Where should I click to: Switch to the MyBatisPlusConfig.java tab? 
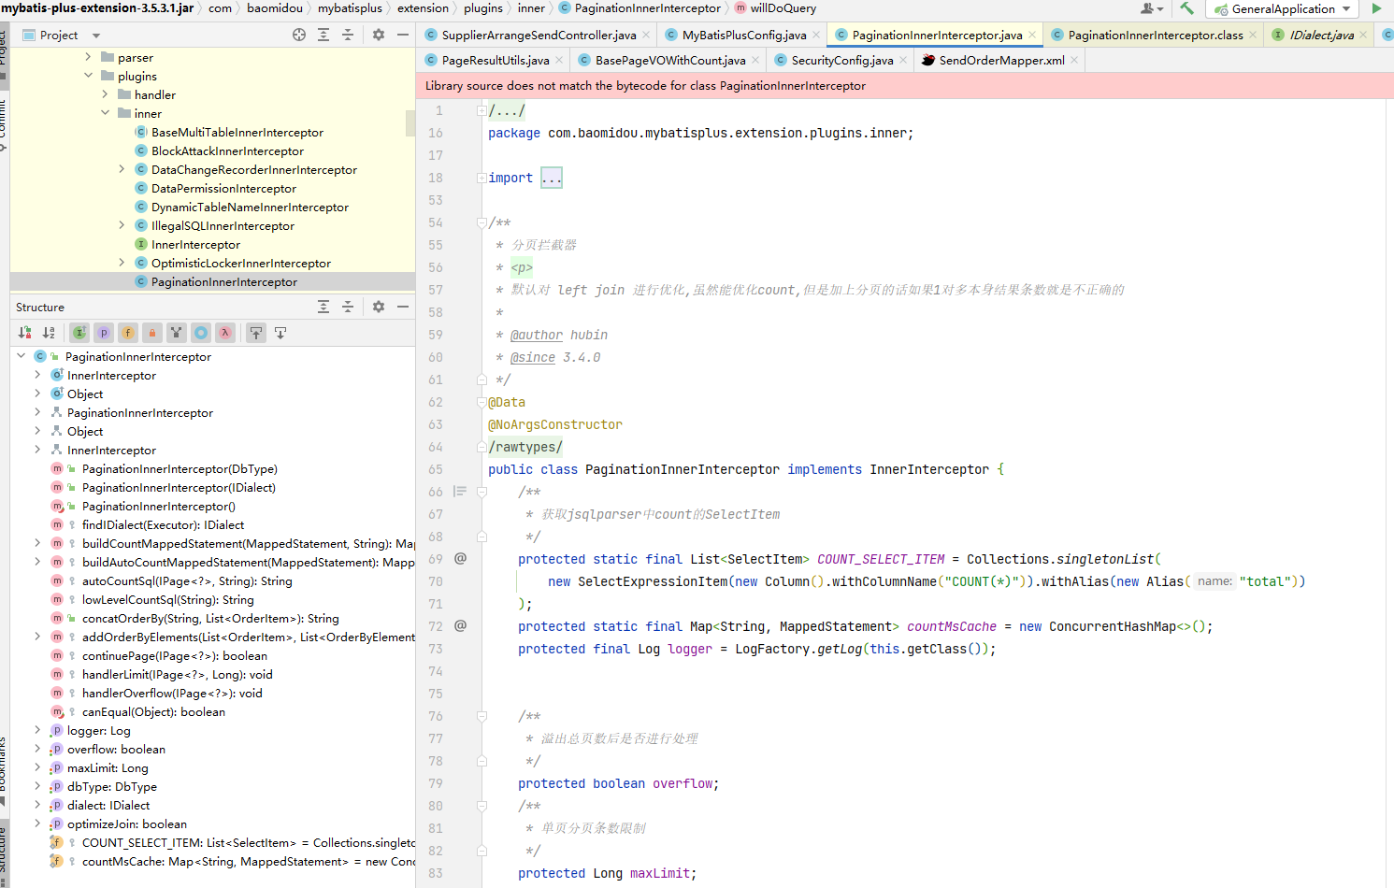tap(743, 35)
